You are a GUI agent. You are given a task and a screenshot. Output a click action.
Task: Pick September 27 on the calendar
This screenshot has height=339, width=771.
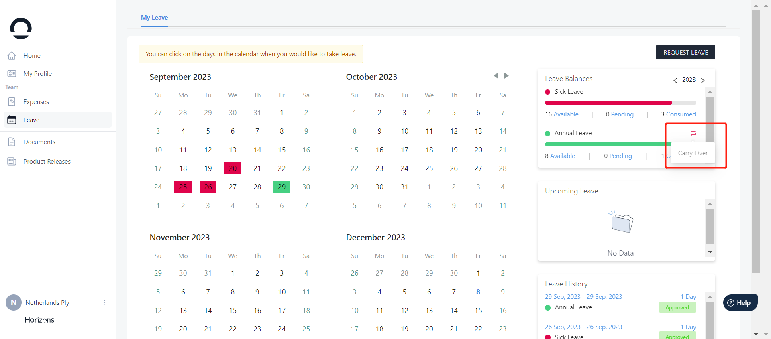click(233, 187)
